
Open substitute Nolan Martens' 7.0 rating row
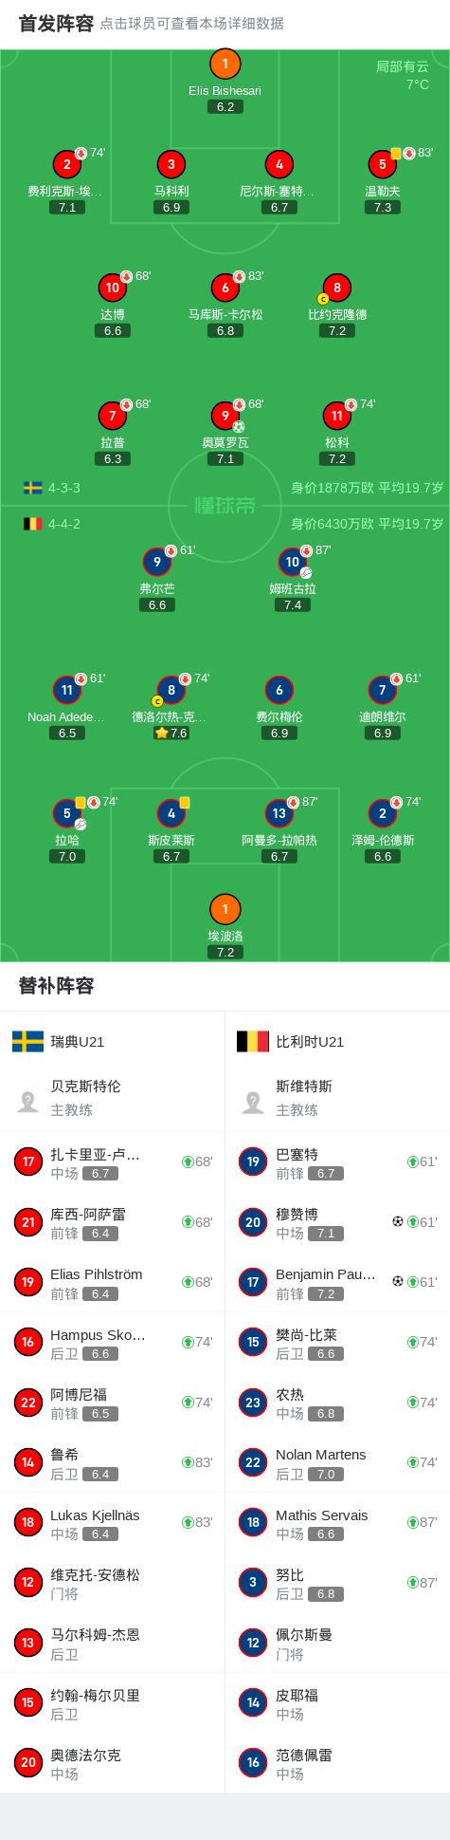coord(337,1462)
